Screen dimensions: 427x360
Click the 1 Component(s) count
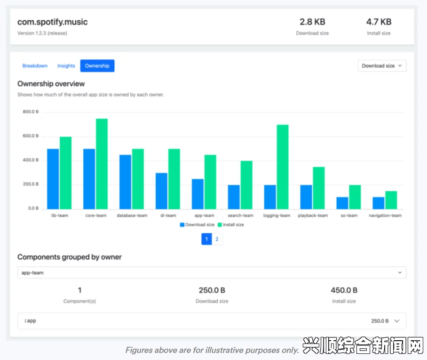[x=79, y=290]
